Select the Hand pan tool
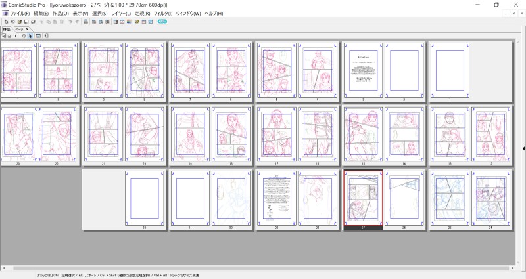The height and width of the screenshot is (279, 526). click(24, 36)
